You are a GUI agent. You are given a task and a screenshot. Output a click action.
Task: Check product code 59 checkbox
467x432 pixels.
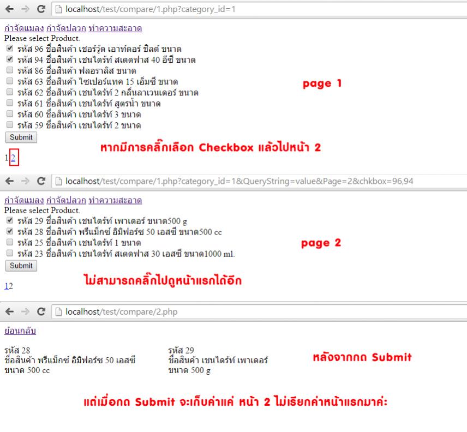10,124
